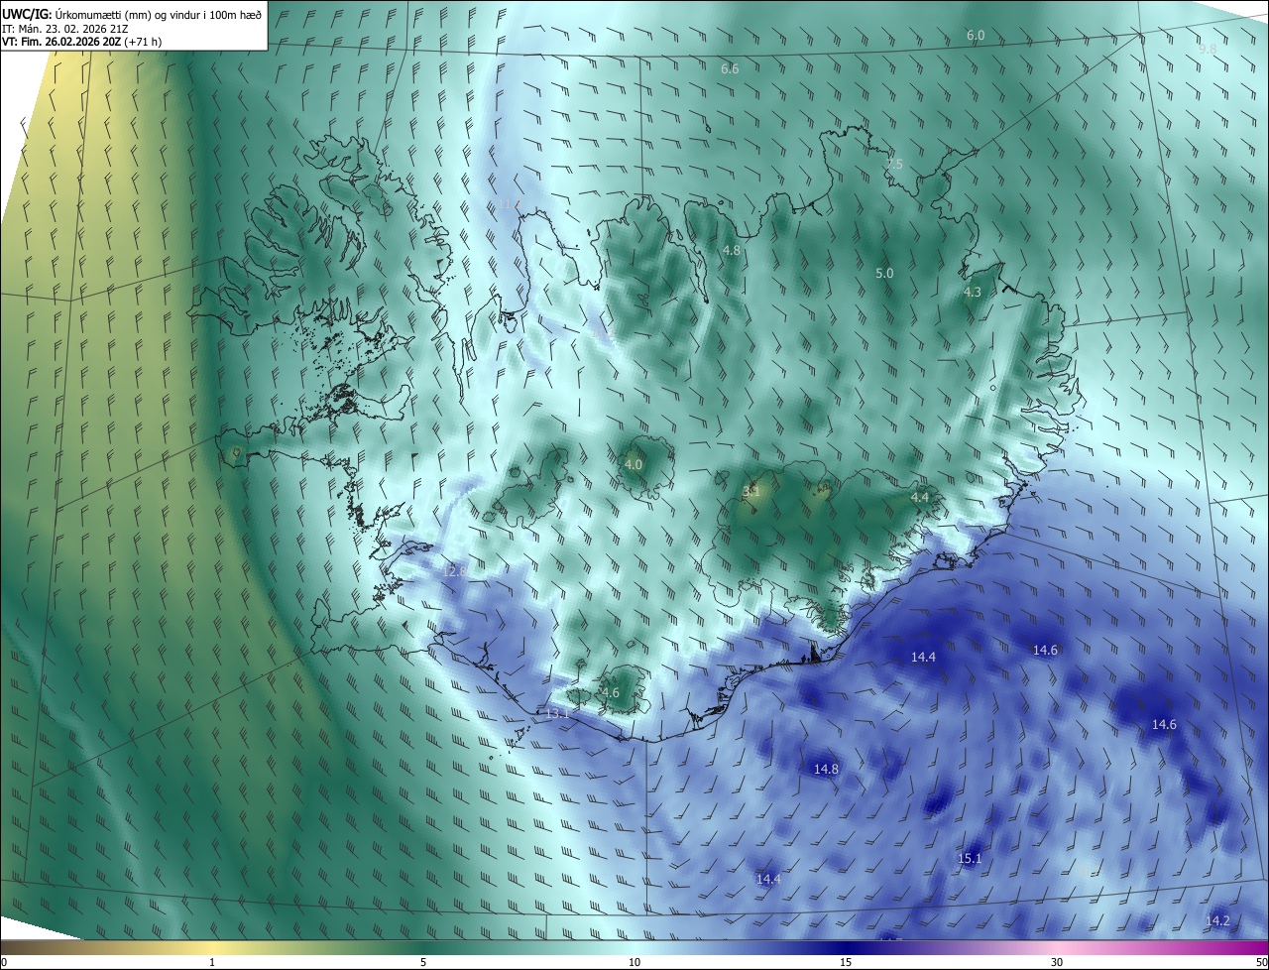Click the 5.0 value label on the map
This screenshot has height=970, width=1269.
(884, 273)
